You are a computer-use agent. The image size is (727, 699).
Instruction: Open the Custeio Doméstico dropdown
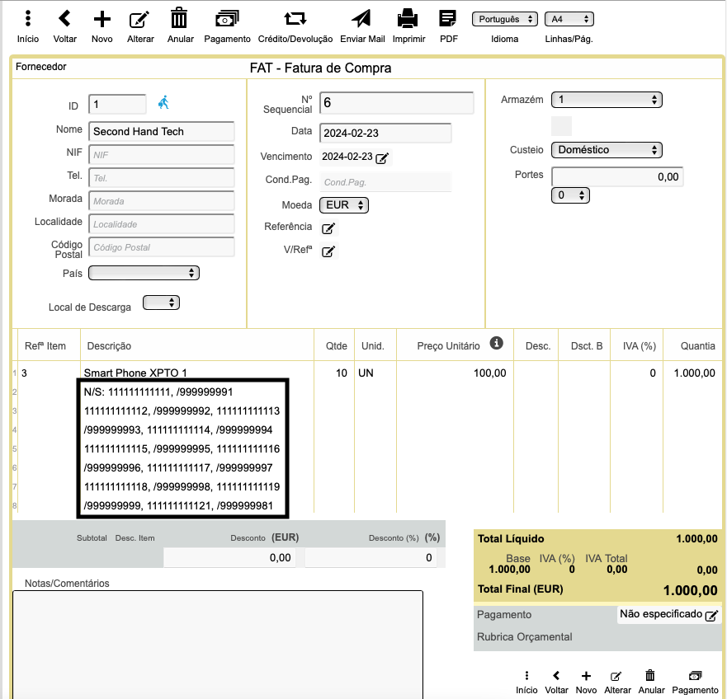point(607,150)
